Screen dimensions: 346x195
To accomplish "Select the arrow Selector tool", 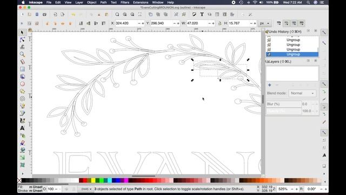I will point(22,32).
